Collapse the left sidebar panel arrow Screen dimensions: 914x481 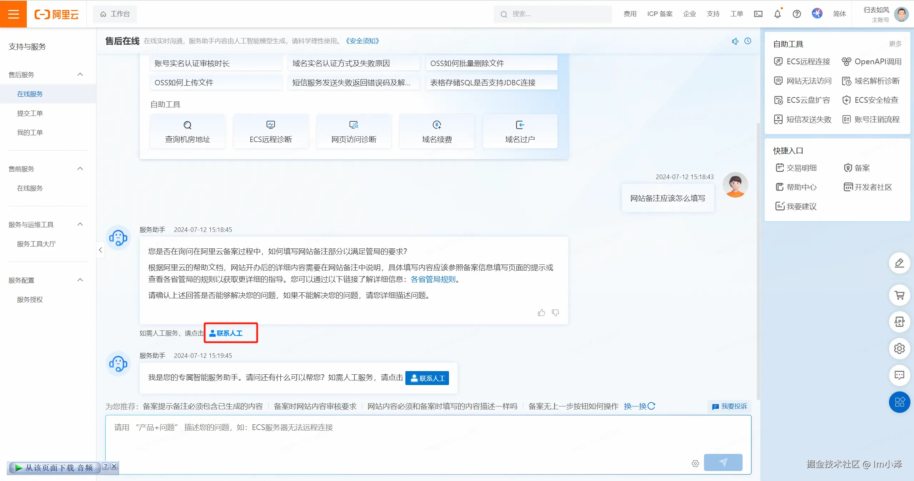click(x=100, y=250)
